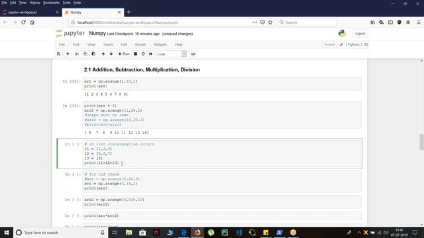Move selected cell down arrow

click(x=111, y=54)
